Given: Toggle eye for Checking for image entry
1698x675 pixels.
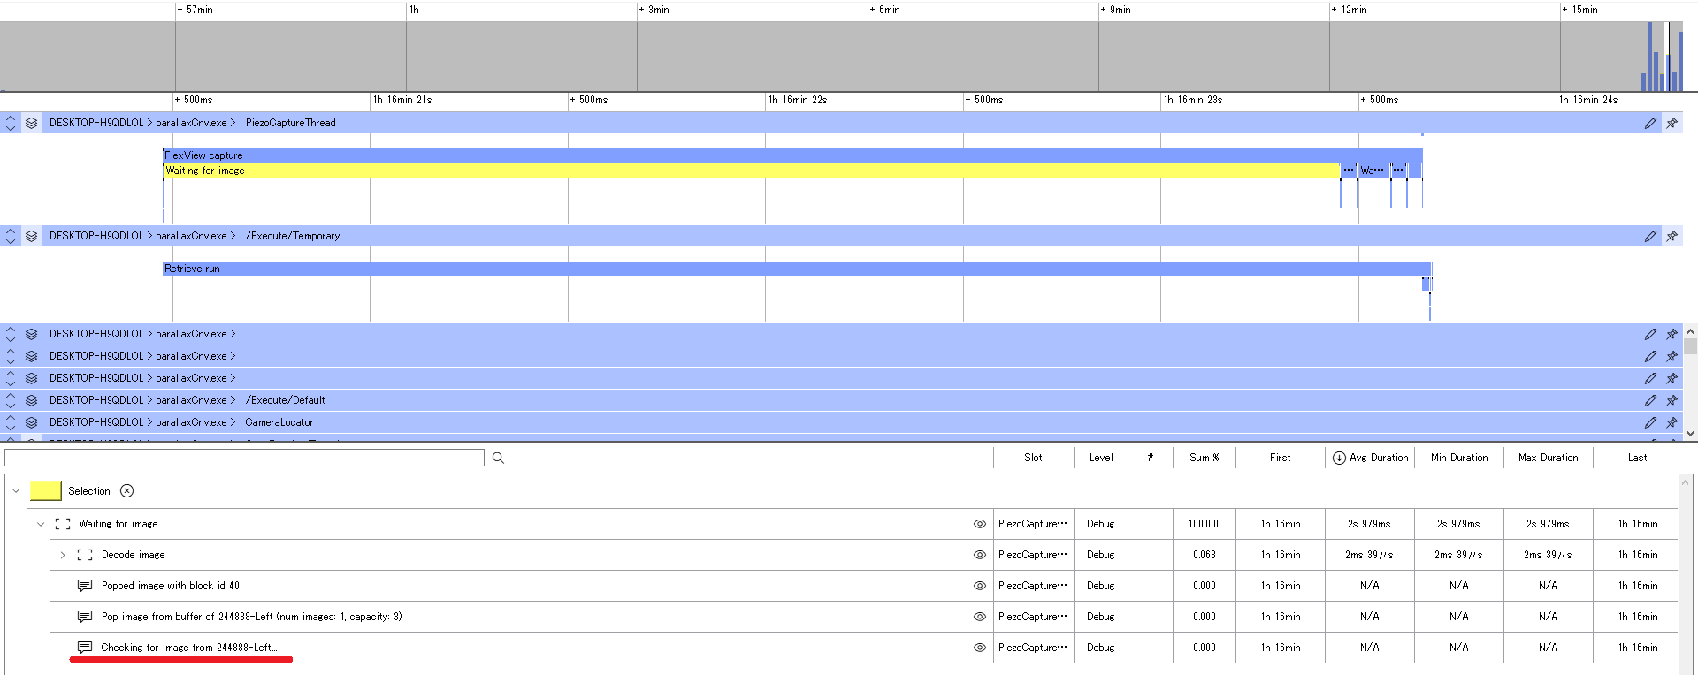Looking at the screenshot, I should tap(979, 648).
